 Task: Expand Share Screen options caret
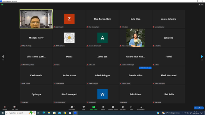98,107
